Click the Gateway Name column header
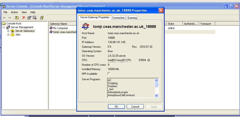240x118 pixels. click(x=63, y=24)
